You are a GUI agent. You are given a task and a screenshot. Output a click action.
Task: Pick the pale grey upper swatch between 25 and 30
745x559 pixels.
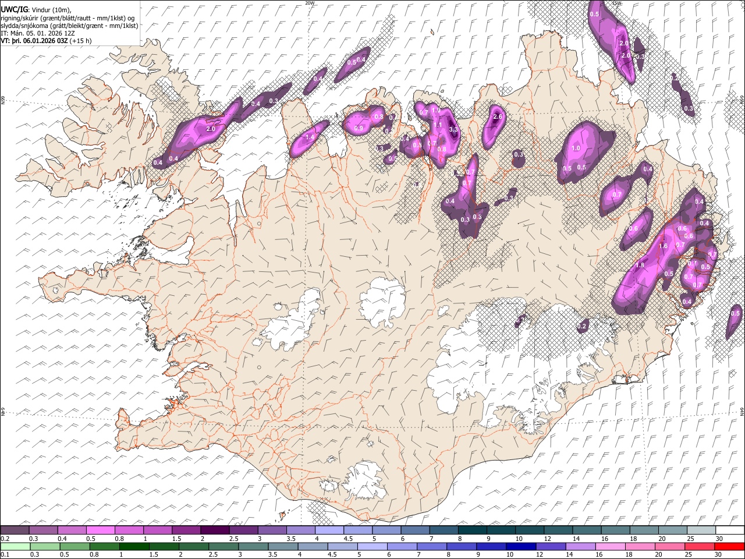click(x=701, y=530)
